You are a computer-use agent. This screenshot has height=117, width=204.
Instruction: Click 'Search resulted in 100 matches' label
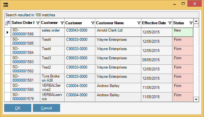click(30, 15)
